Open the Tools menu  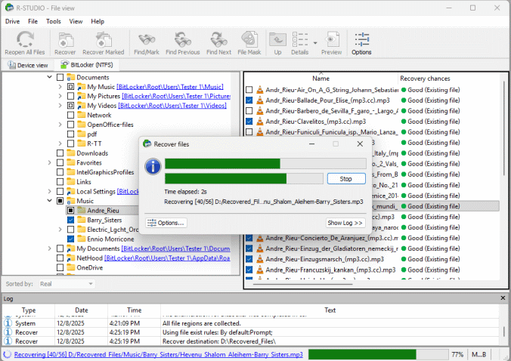pos(53,21)
